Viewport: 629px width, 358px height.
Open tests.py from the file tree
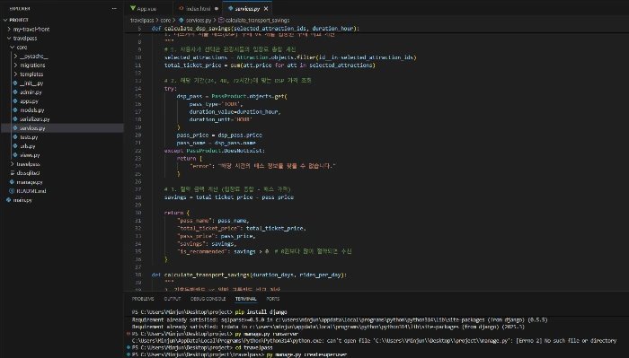click(29, 137)
